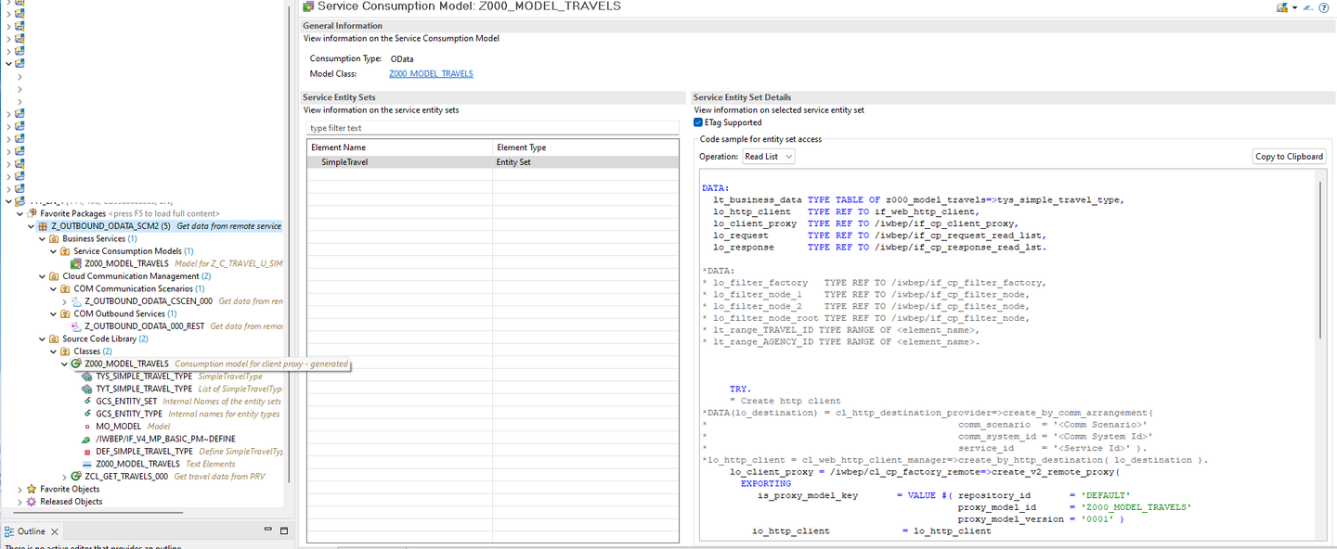This screenshot has height=549, width=1337.
Task: Click the share link toolbar icon
Action: 1282,7
